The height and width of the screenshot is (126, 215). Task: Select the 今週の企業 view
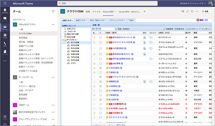point(75,51)
